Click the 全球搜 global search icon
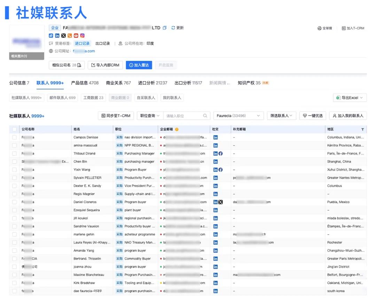Image resolution: width=376 pixels, height=299 pixels. [x=319, y=28]
